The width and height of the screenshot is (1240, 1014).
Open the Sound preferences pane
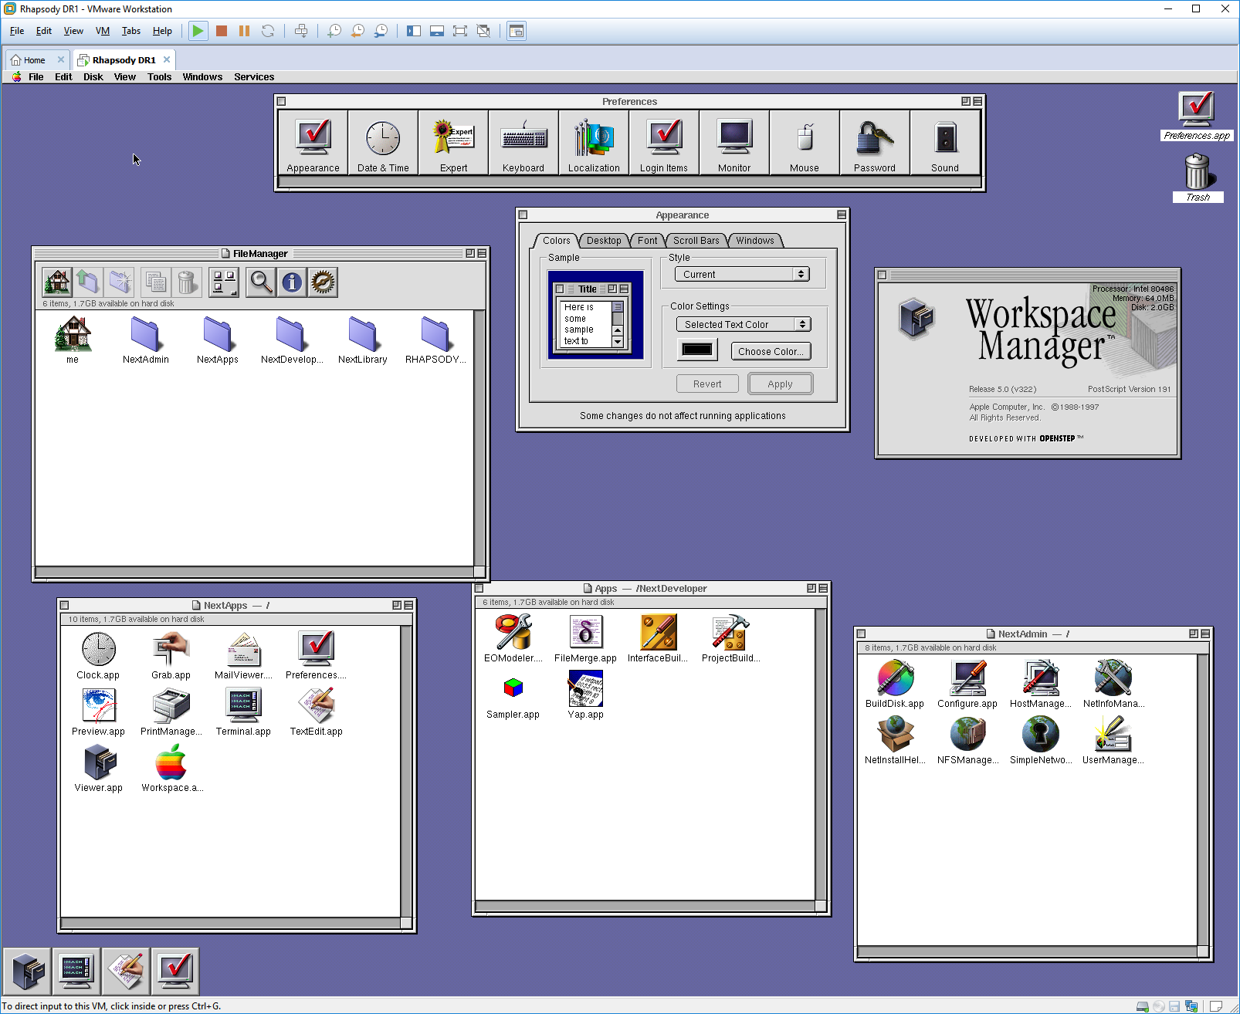[945, 143]
